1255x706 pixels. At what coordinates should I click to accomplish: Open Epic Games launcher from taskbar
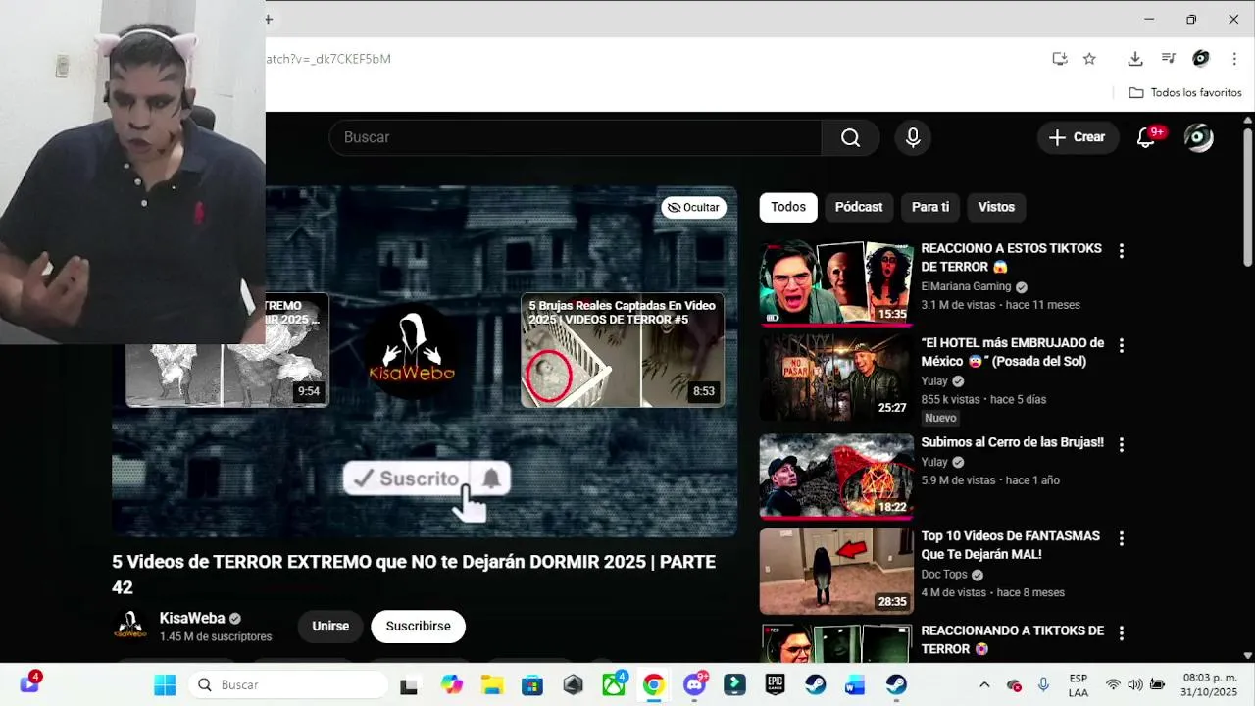coord(775,685)
